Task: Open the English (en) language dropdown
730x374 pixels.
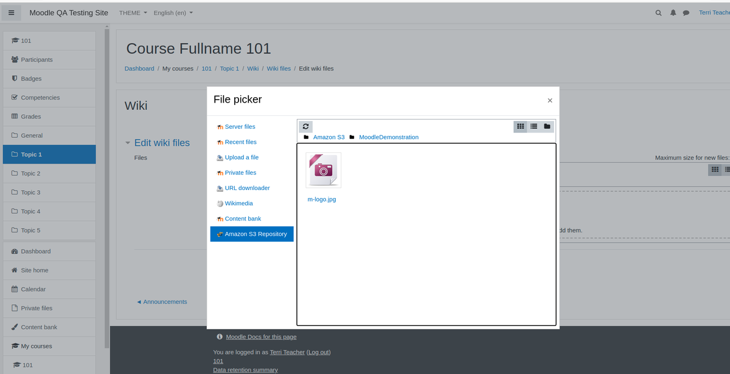Action: 173,13
